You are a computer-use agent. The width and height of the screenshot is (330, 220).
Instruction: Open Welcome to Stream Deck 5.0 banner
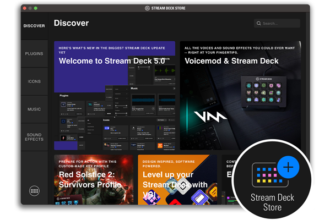point(115,96)
